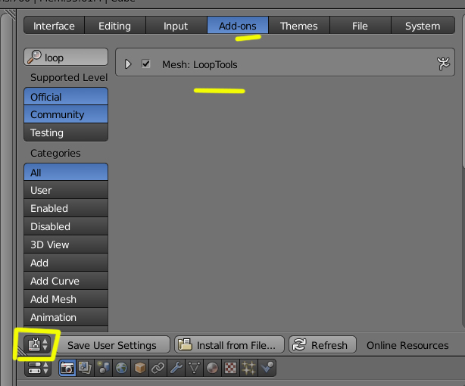Switch to the File tab
Screen dimensions: 465x386
(x=360, y=26)
